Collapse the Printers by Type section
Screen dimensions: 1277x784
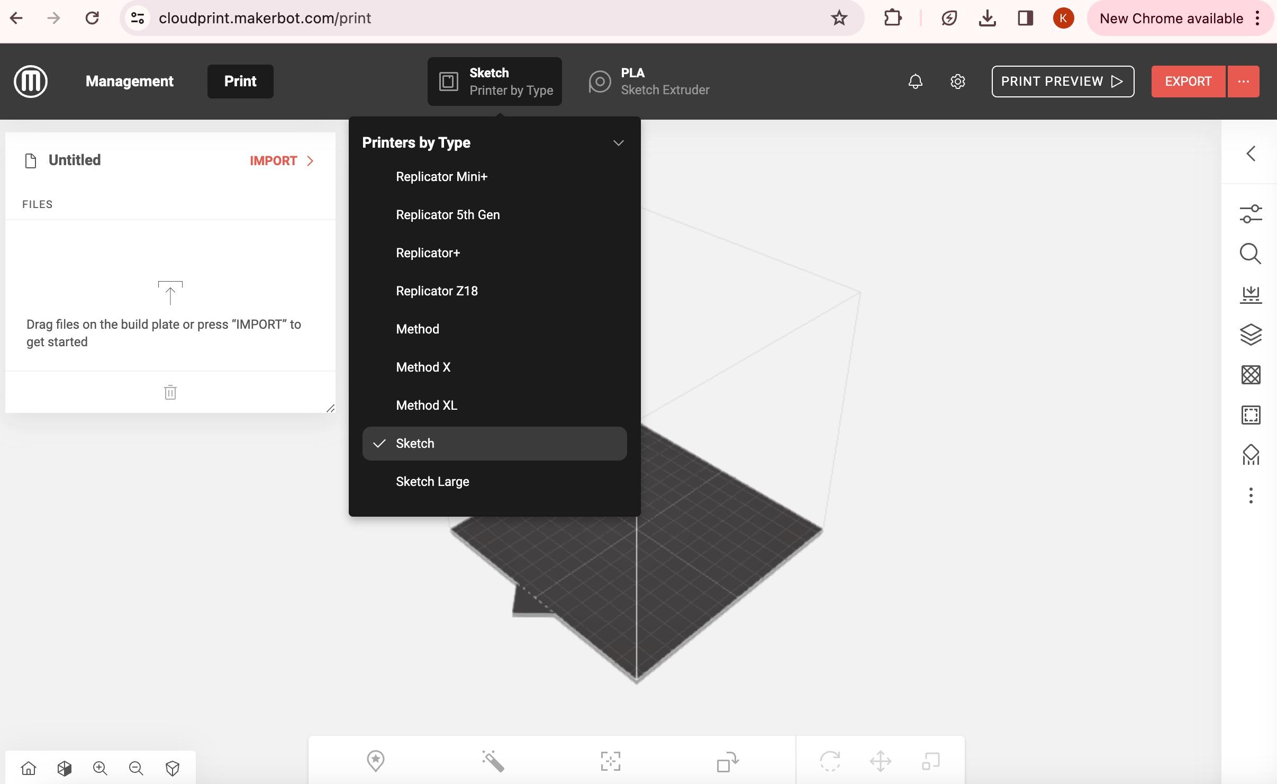point(618,143)
